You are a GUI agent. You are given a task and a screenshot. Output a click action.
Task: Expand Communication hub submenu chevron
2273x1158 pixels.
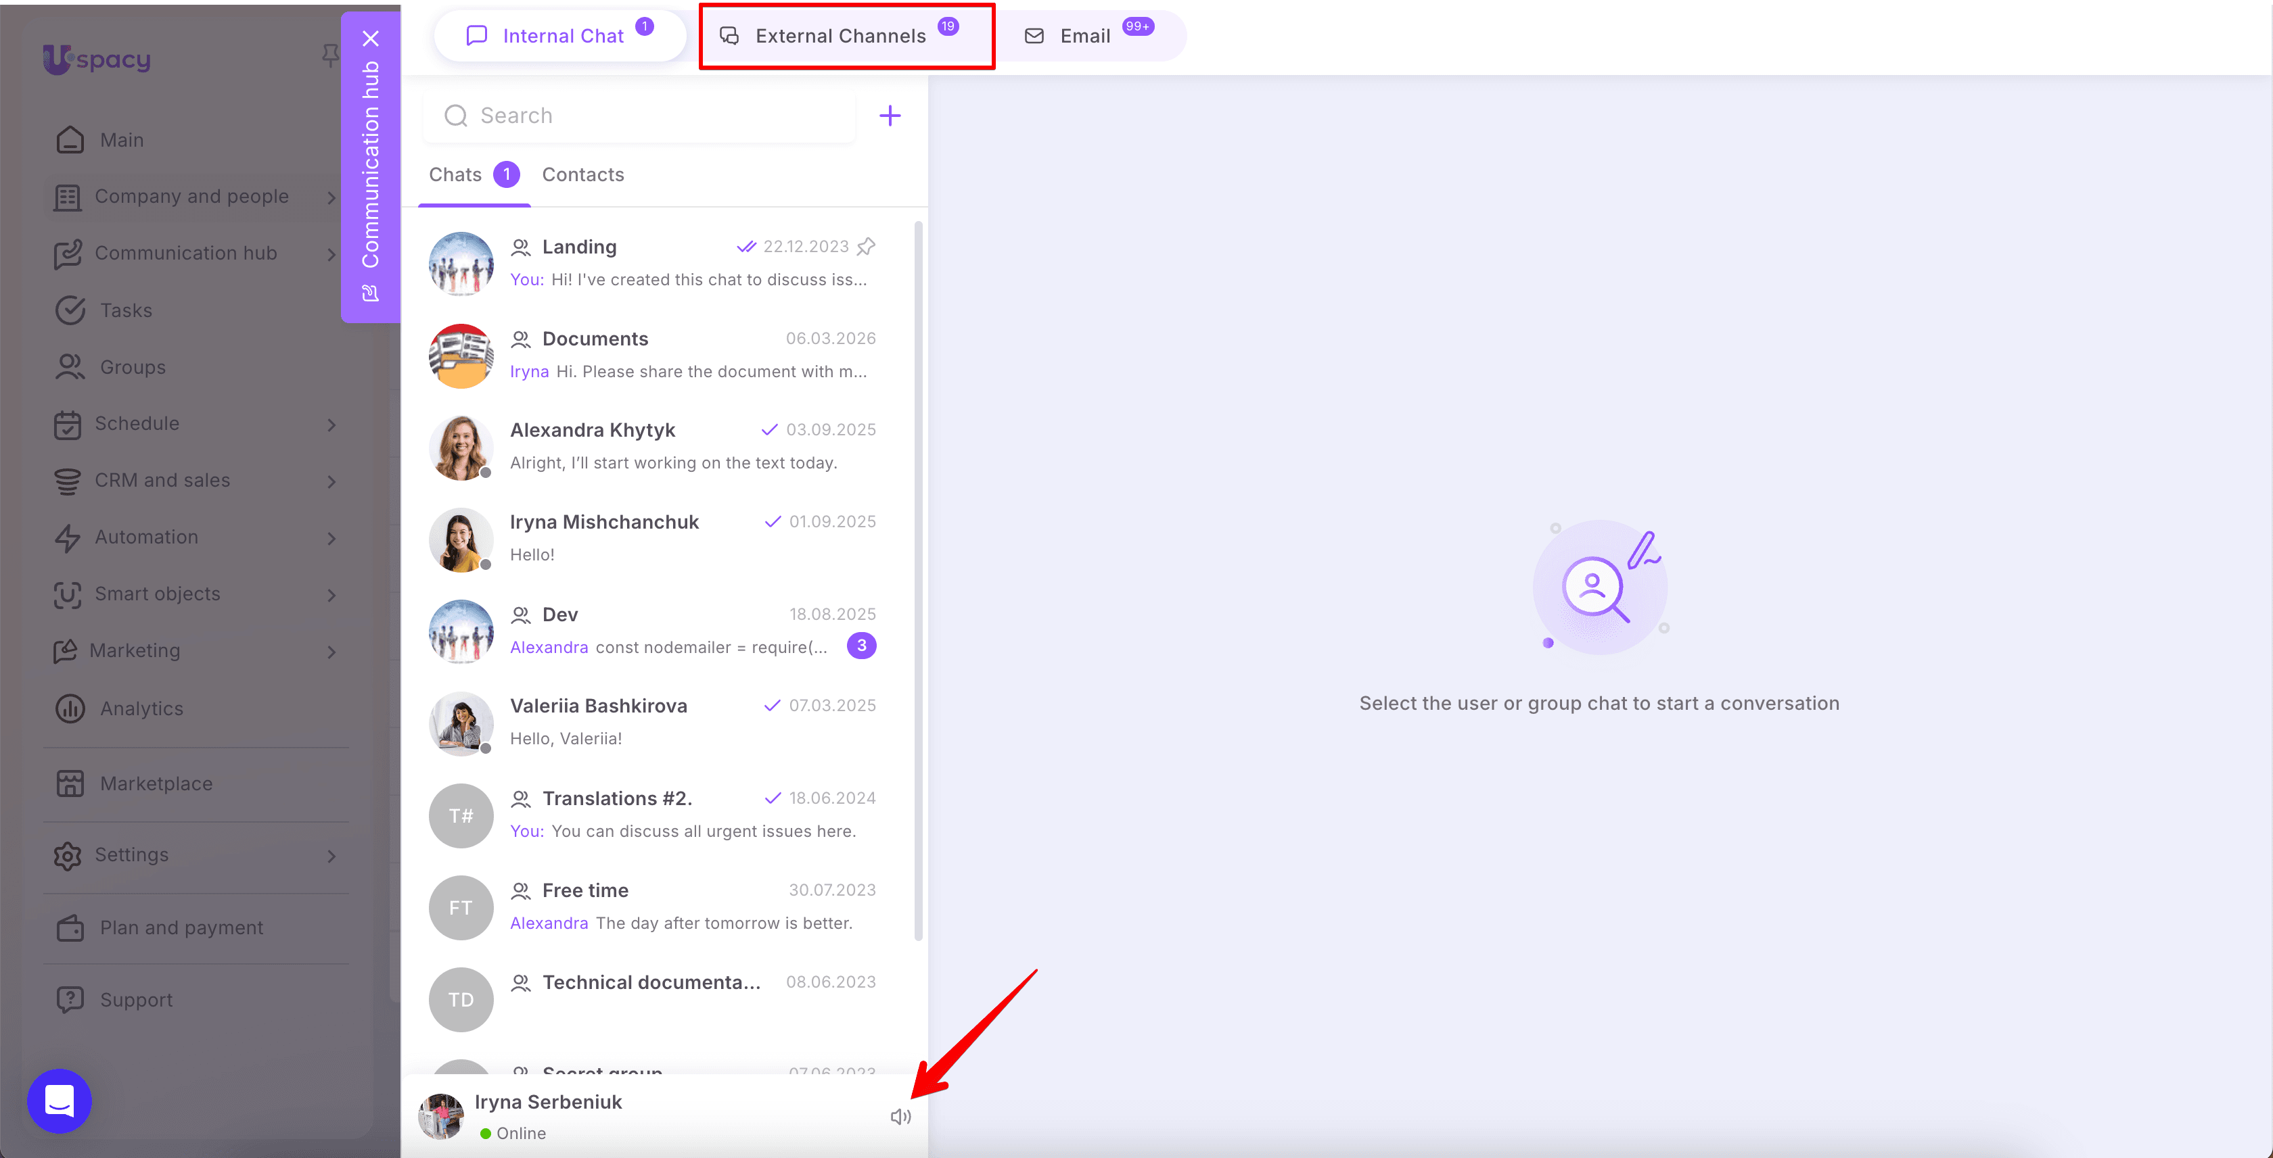coord(331,254)
